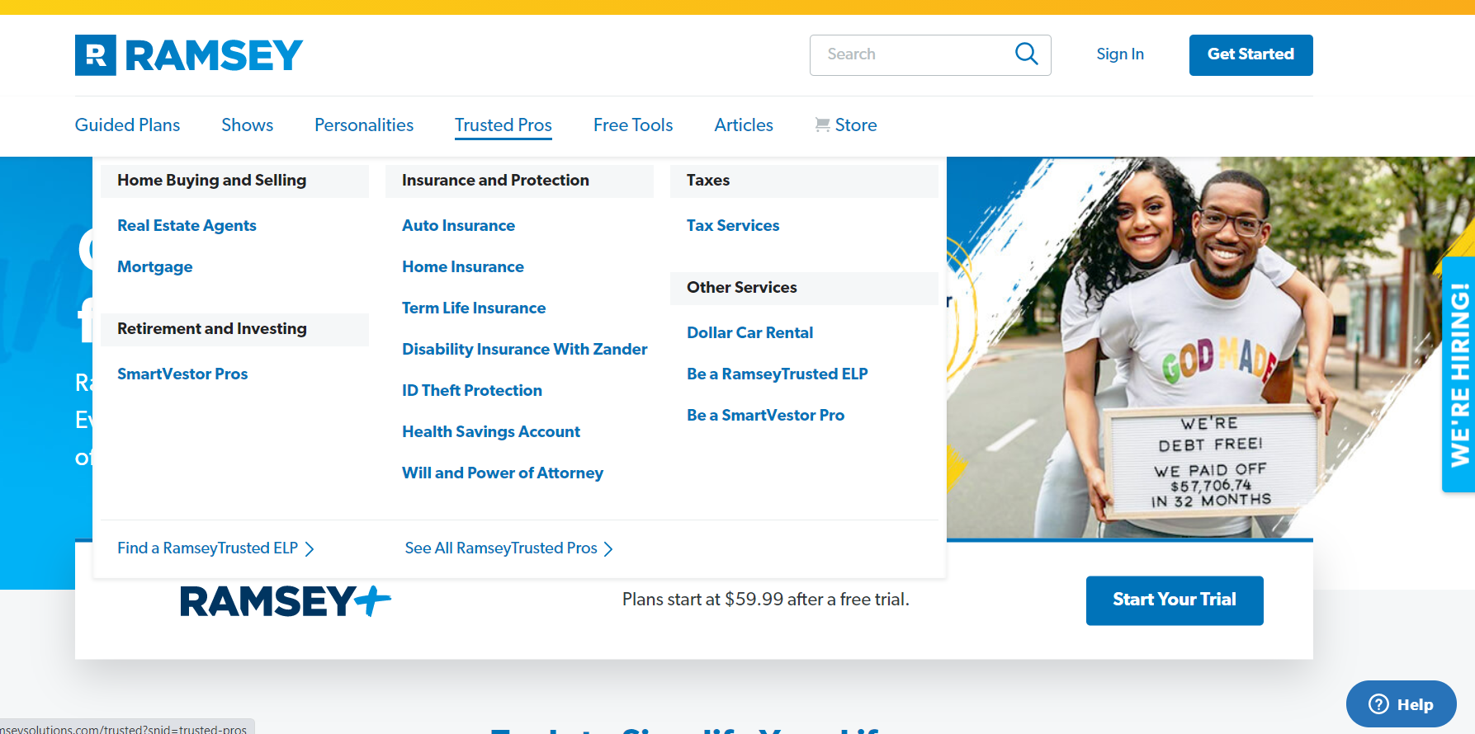Click the chevron after Find a RamseyTrusted ELP
The width and height of the screenshot is (1475, 734).
point(310,549)
